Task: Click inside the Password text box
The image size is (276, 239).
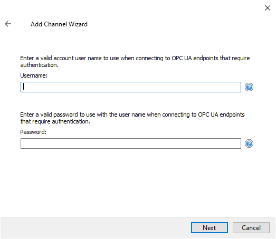Action: click(x=131, y=144)
